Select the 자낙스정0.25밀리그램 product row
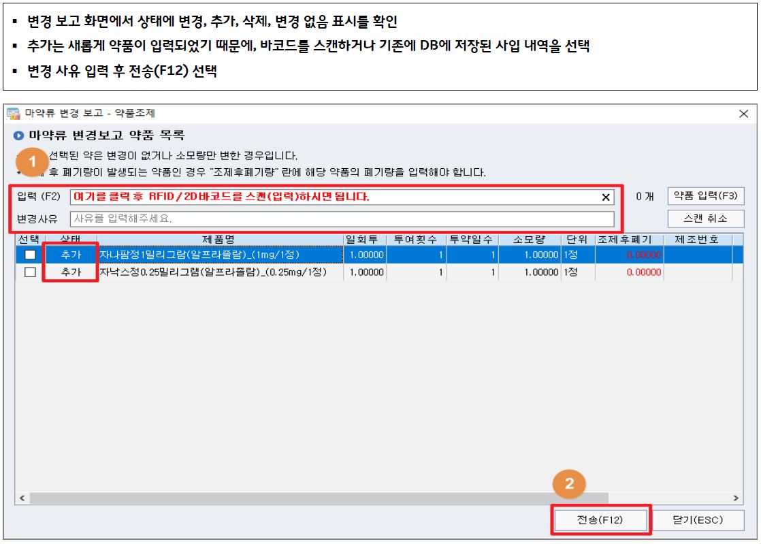 tap(221, 272)
